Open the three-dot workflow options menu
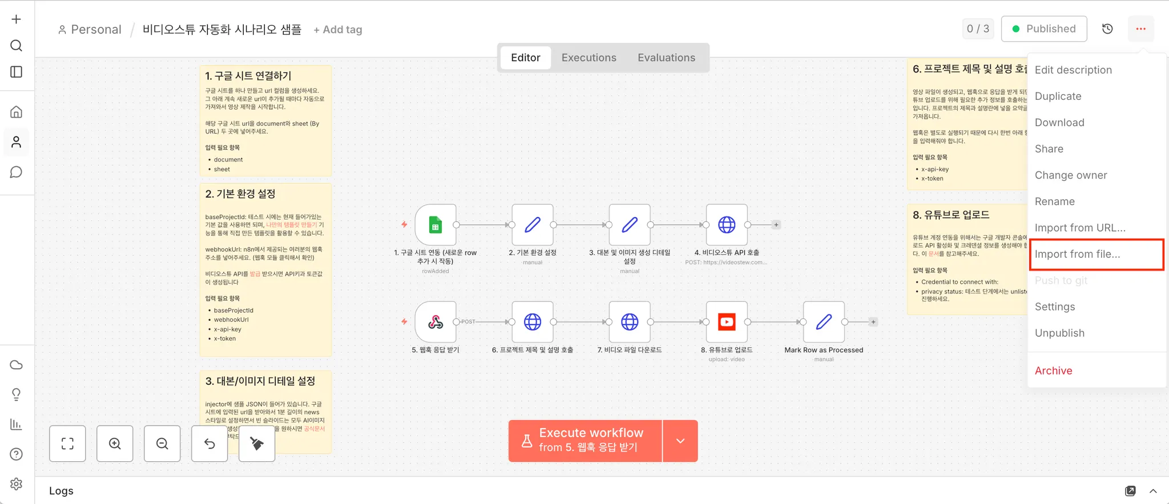Screen dimensions: 1169x504 coord(1140,29)
